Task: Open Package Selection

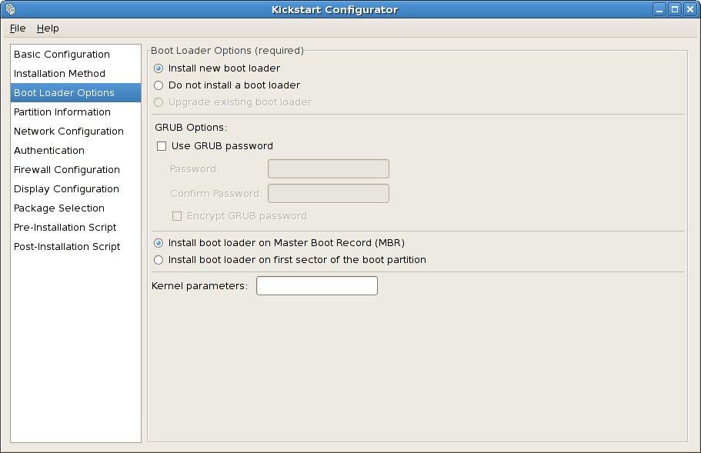Action: tap(59, 208)
